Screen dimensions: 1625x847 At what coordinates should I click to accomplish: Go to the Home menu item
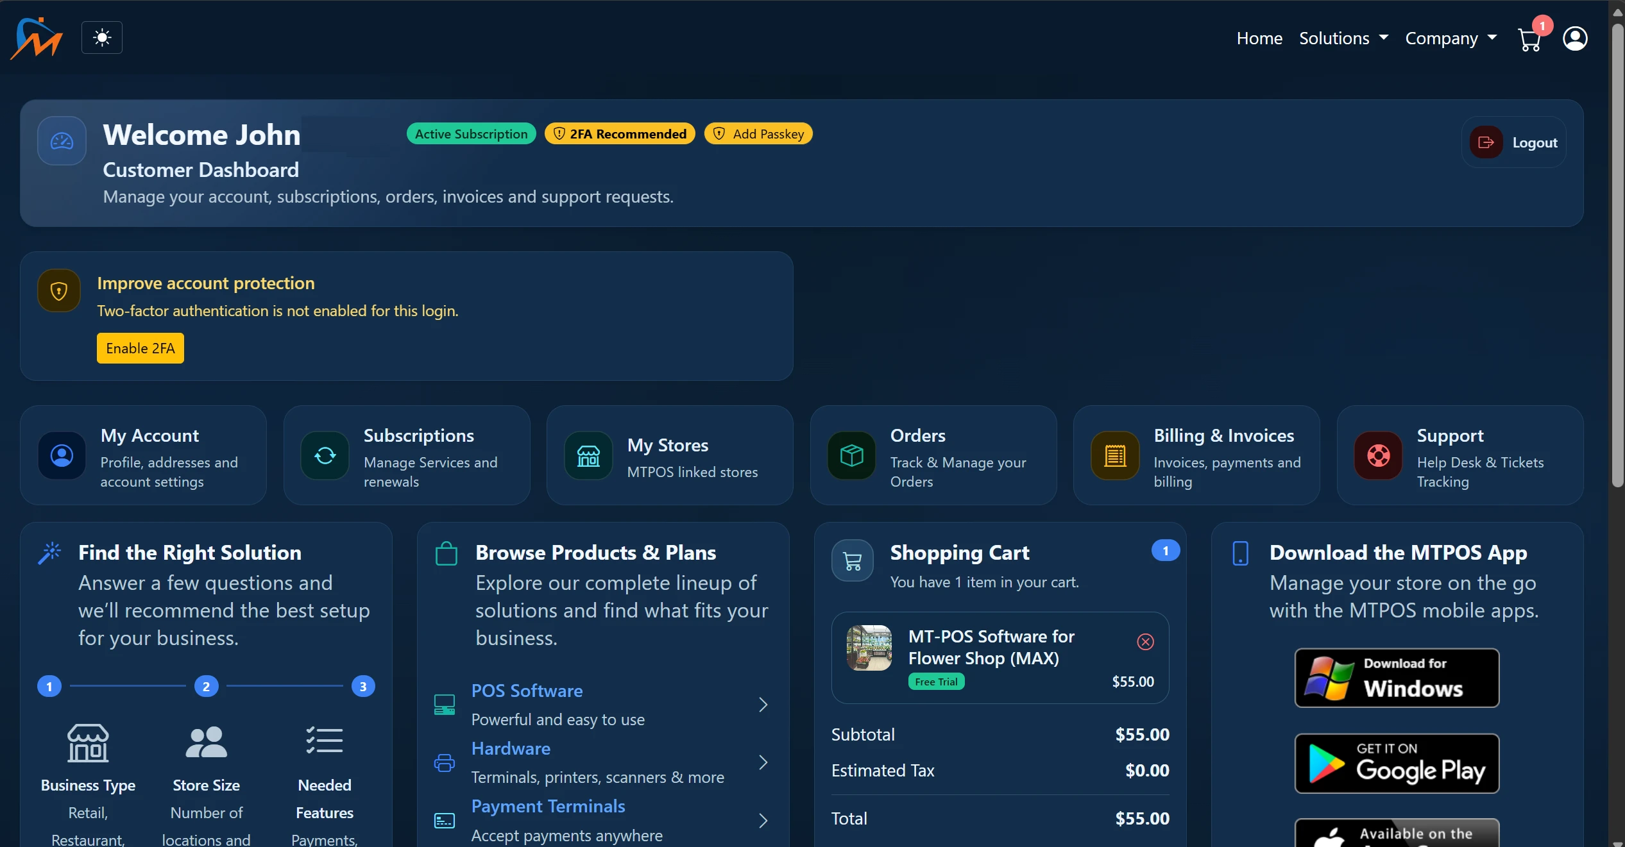1259,38
